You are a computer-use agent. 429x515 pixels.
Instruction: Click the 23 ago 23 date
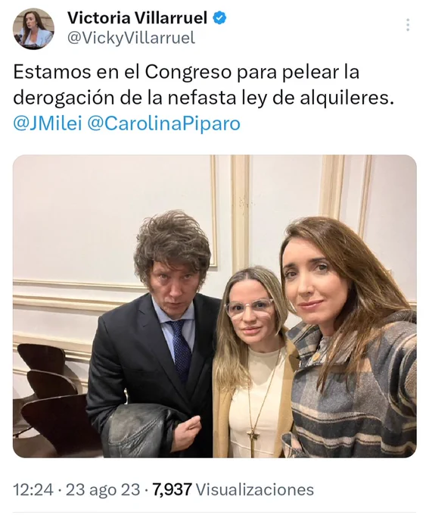point(103,490)
